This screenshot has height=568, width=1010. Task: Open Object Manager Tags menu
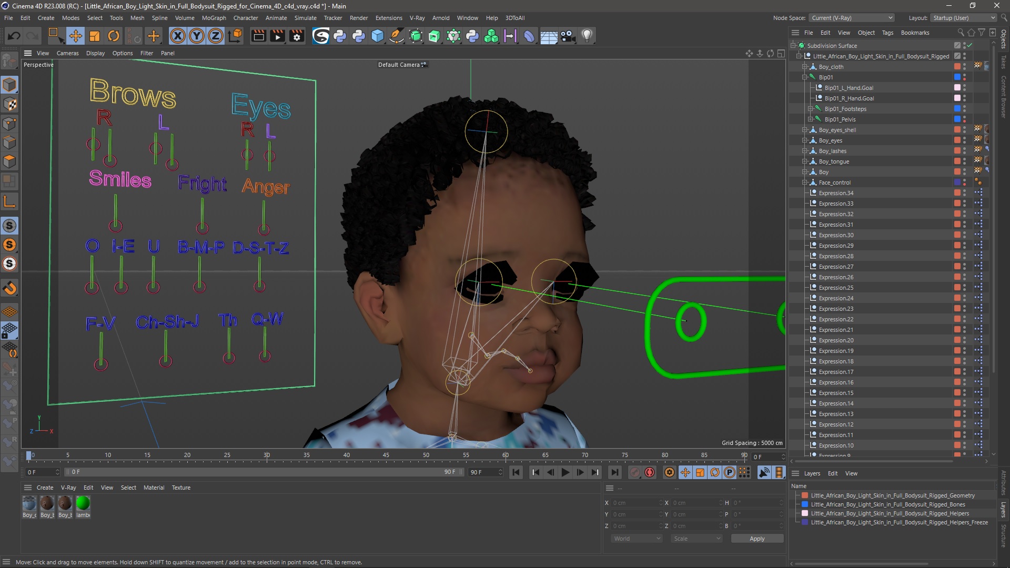click(887, 33)
